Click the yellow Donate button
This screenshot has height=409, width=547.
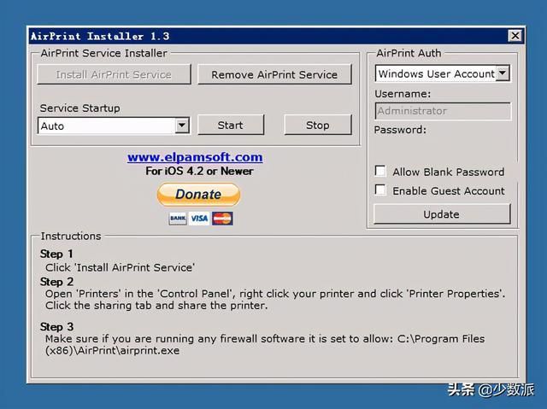[198, 194]
